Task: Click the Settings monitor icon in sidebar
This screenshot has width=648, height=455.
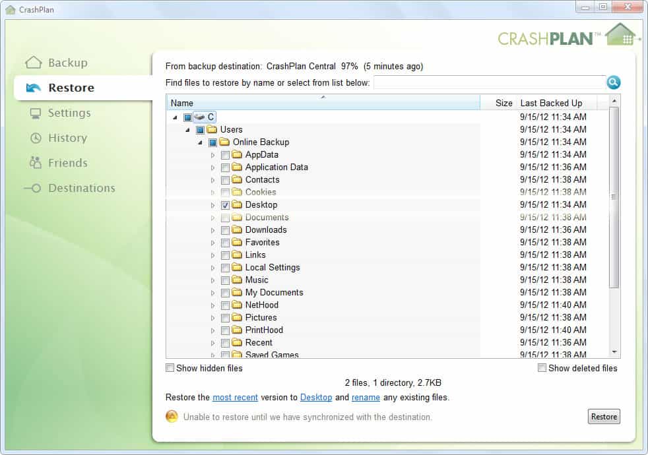Action: click(36, 113)
